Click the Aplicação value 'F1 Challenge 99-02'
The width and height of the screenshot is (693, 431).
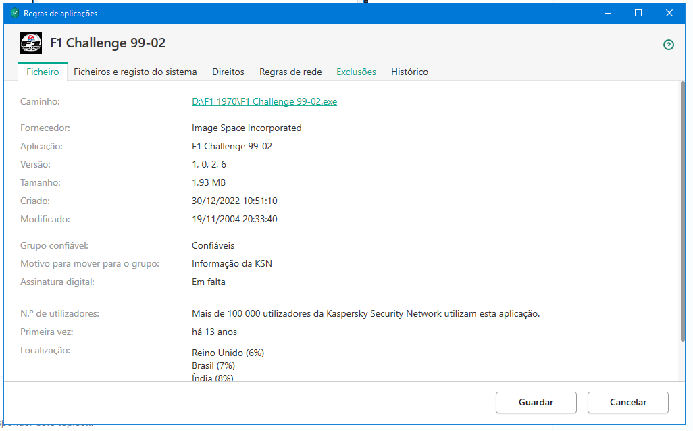232,147
